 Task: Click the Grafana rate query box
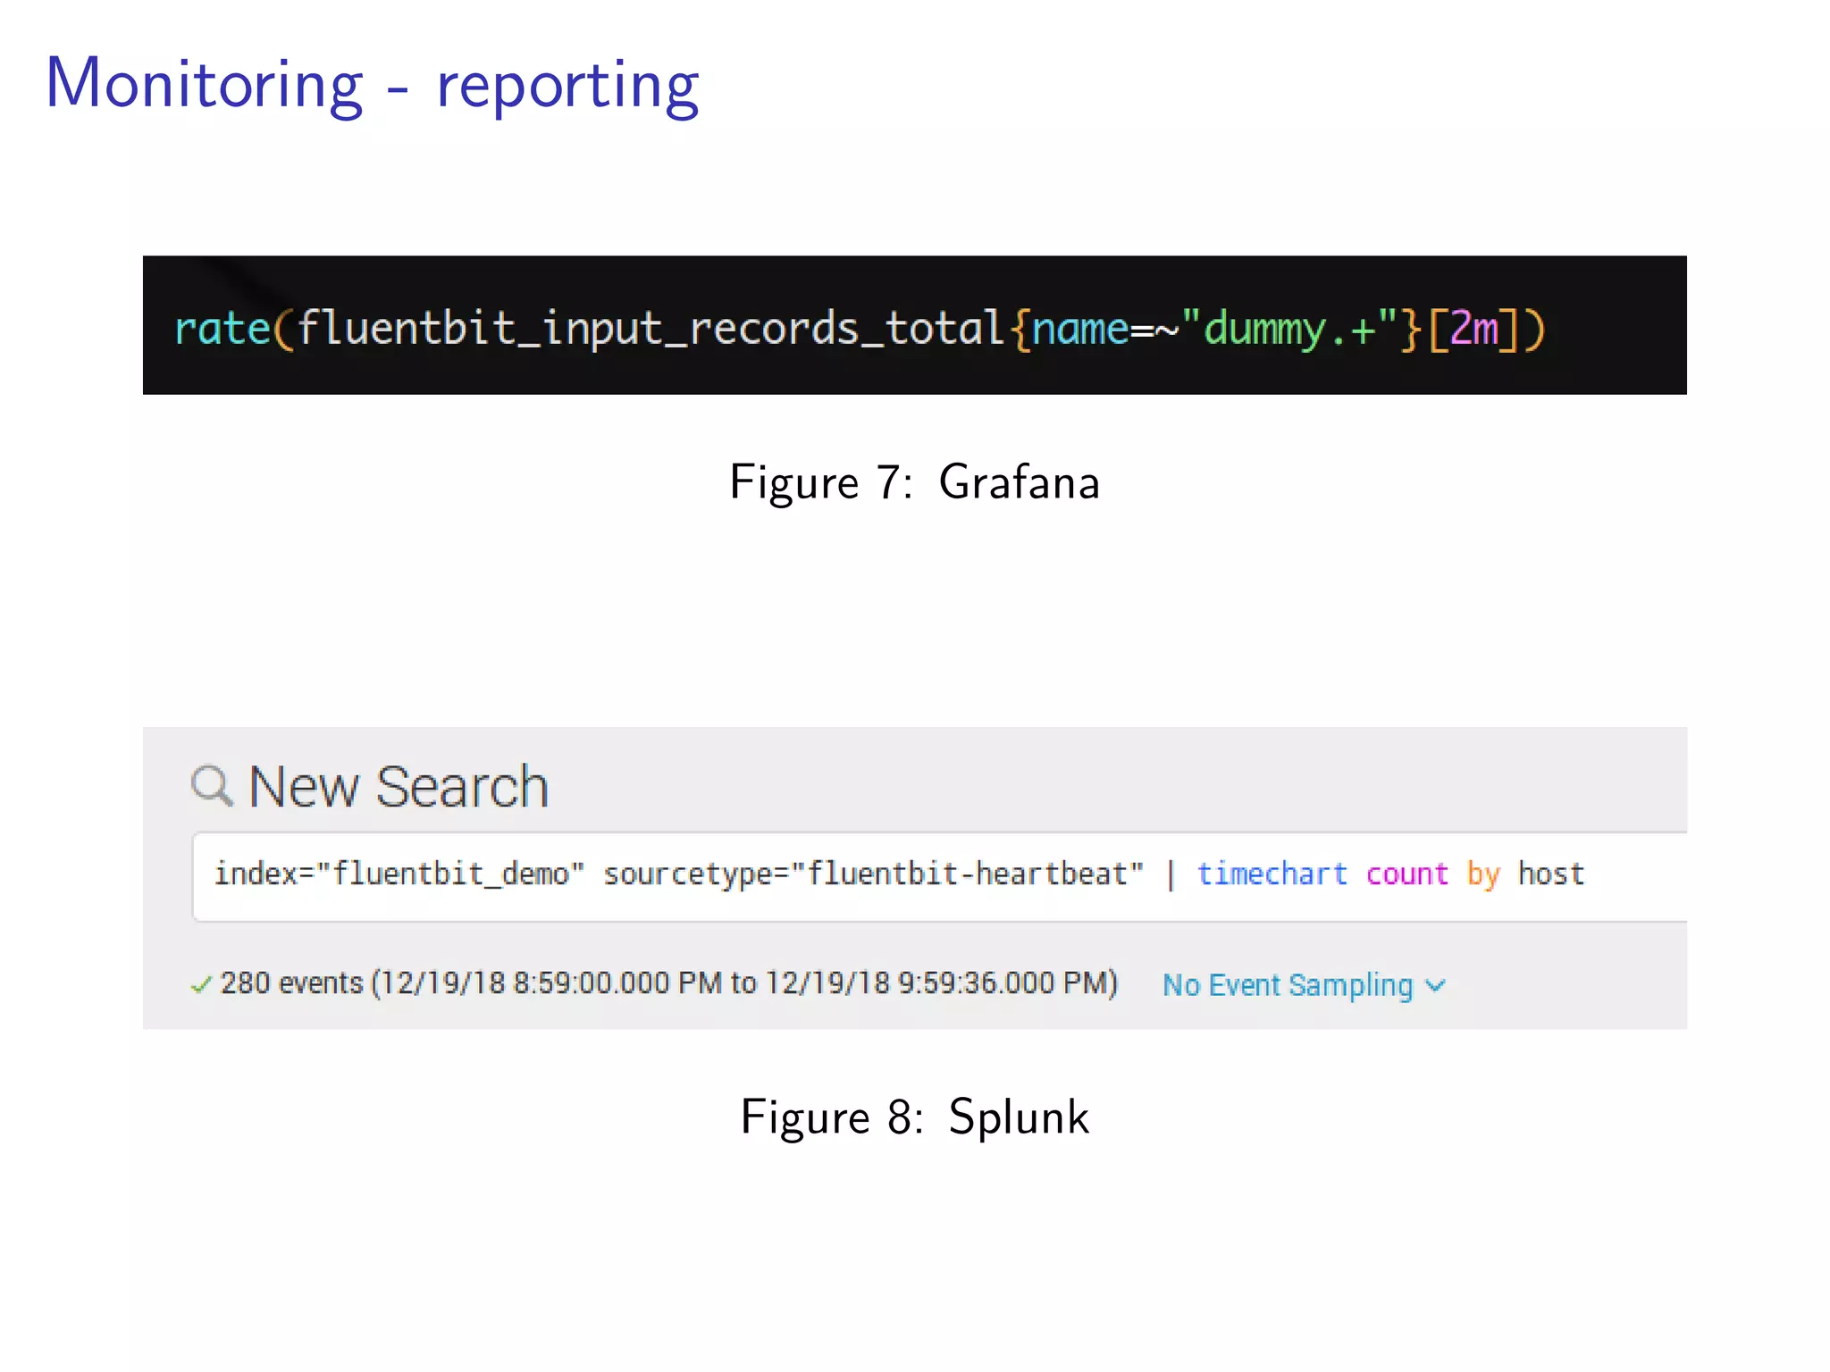pos(914,325)
